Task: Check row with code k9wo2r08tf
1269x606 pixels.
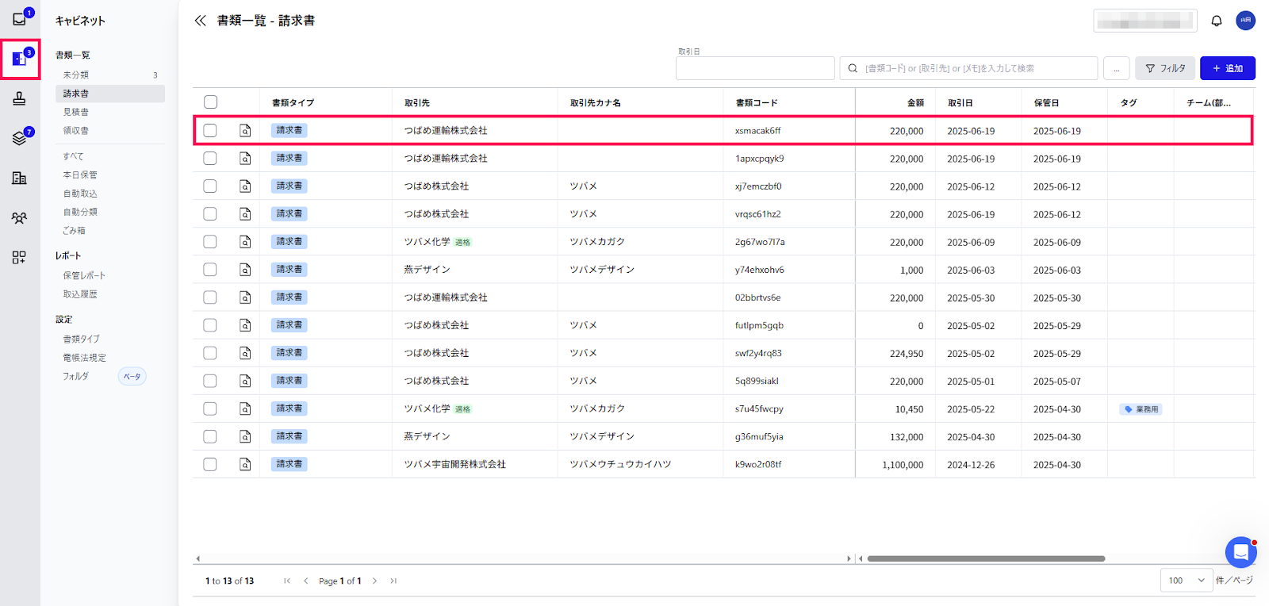Action: (210, 464)
